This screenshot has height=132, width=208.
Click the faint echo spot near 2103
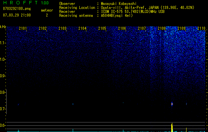coord(73,104)
